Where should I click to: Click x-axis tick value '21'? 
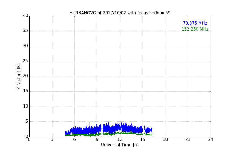point(188,139)
